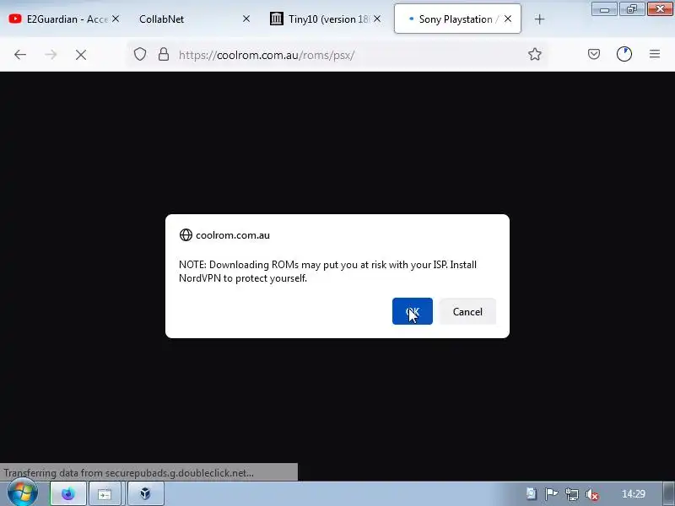675x506 pixels.
Task: Click the Firefox taskbar icon
Action: pyautogui.click(x=68, y=493)
